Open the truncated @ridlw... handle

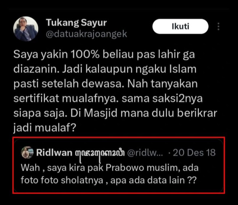[145, 153]
